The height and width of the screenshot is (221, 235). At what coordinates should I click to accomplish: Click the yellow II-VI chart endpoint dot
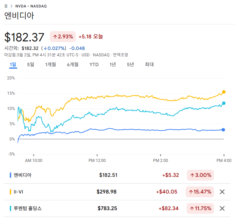pos(223,92)
